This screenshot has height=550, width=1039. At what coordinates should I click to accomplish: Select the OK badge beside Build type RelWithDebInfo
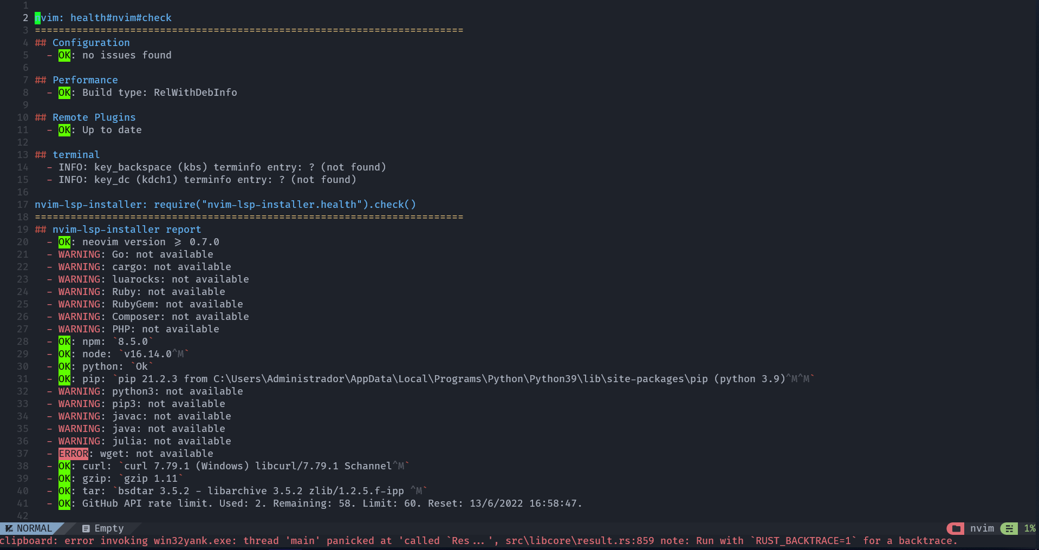(x=64, y=92)
